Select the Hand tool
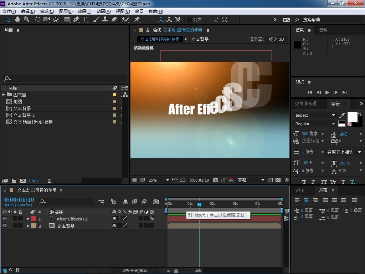The width and height of the screenshot is (365, 274). [17, 20]
